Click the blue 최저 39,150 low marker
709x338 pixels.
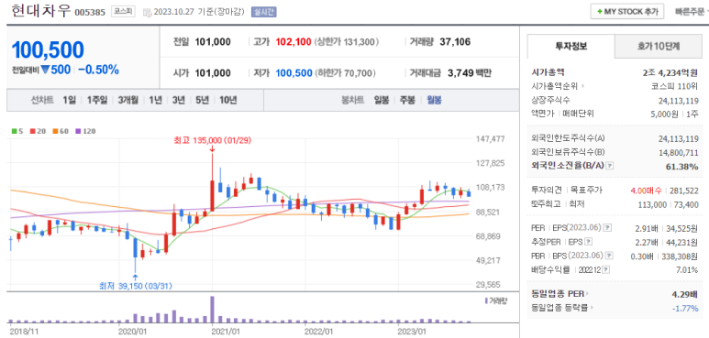coord(136,286)
